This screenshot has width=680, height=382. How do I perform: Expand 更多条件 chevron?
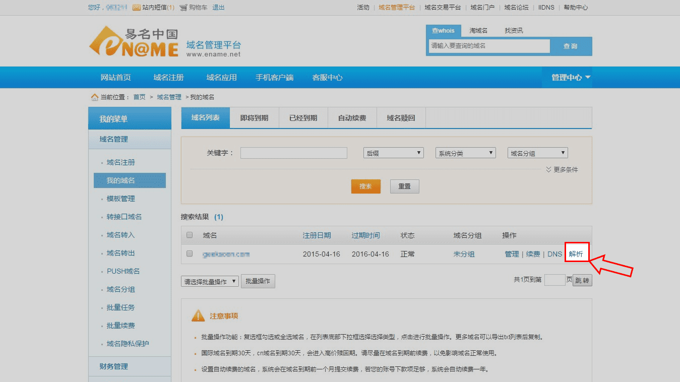point(548,169)
